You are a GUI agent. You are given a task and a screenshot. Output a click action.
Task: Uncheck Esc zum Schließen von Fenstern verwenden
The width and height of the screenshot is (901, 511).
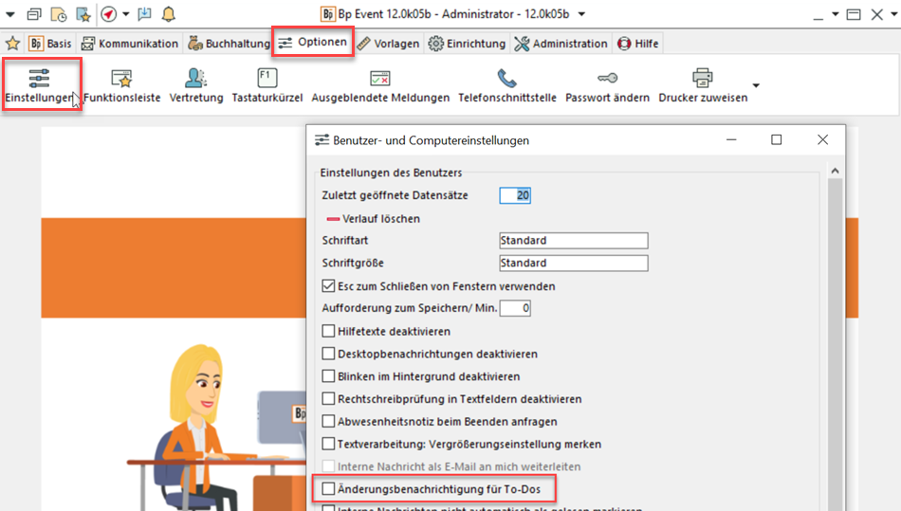coord(329,286)
